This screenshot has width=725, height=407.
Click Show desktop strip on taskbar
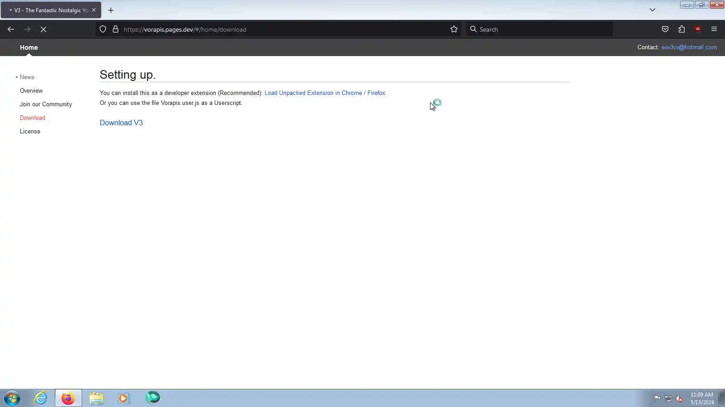(721, 398)
